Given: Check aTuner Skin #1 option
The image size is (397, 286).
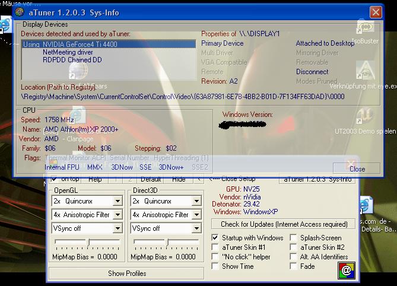Looking at the screenshot, I should click(x=215, y=247).
